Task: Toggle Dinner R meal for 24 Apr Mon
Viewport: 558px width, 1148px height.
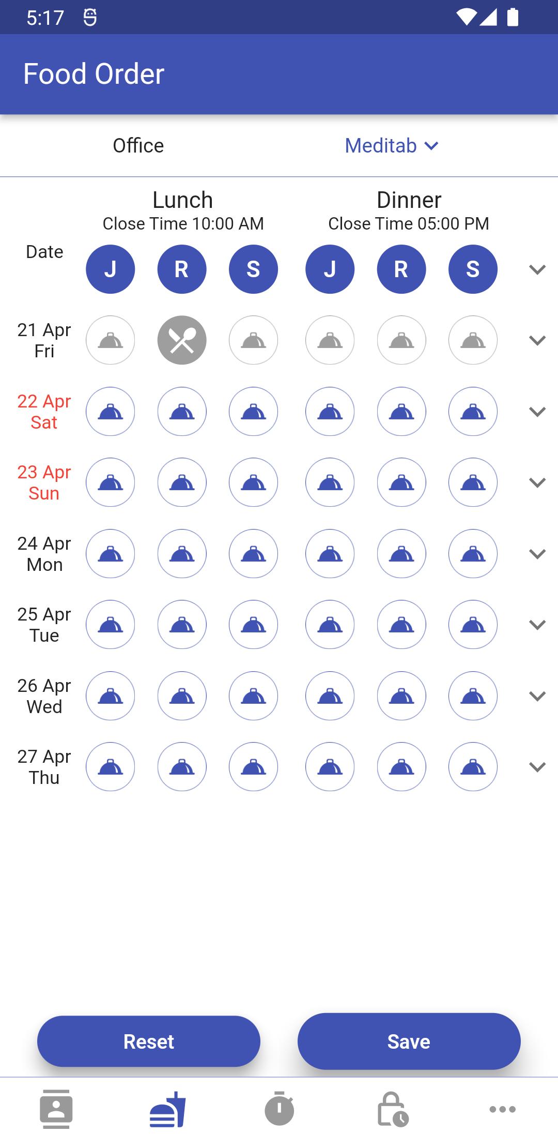Action: tap(401, 554)
